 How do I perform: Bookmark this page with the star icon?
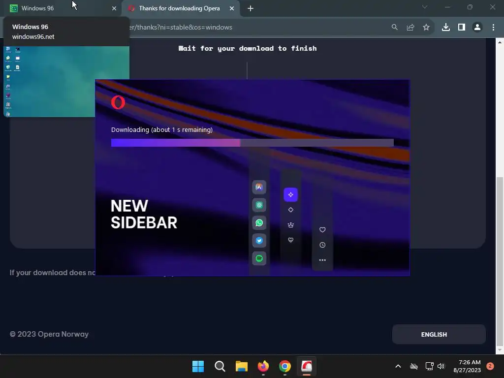426,28
